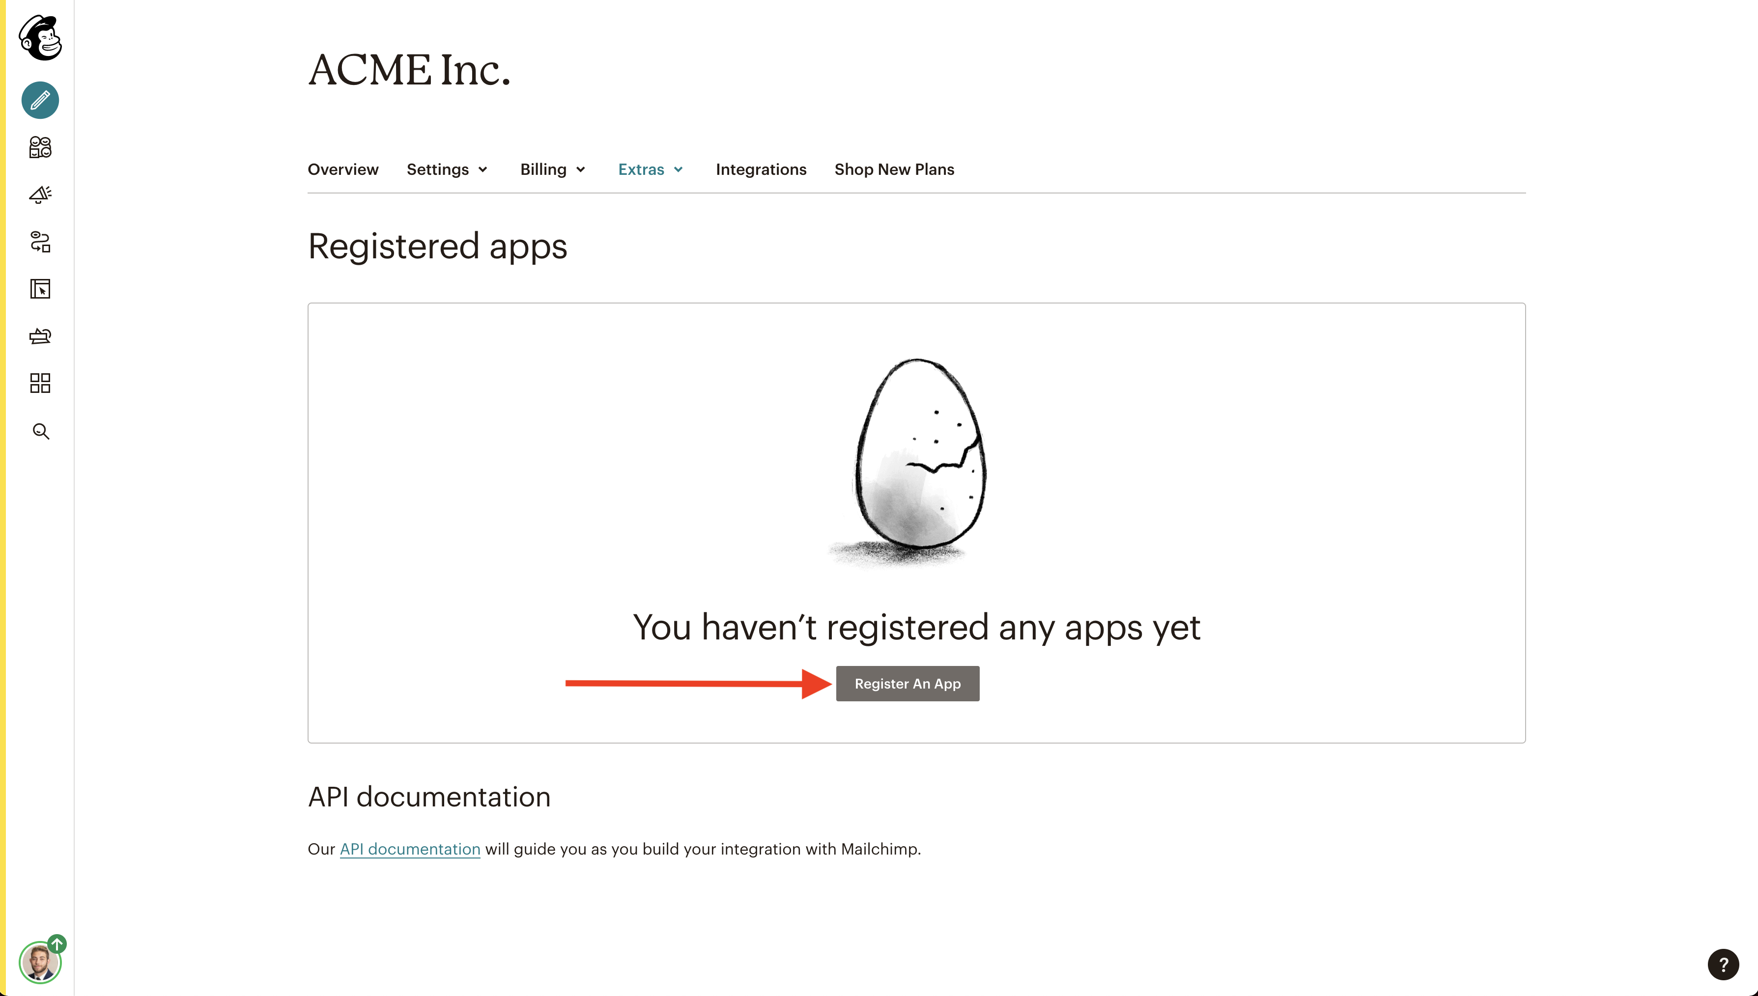Open the Integrations grid sidebar icon
The image size is (1758, 996).
pos(40,383)
